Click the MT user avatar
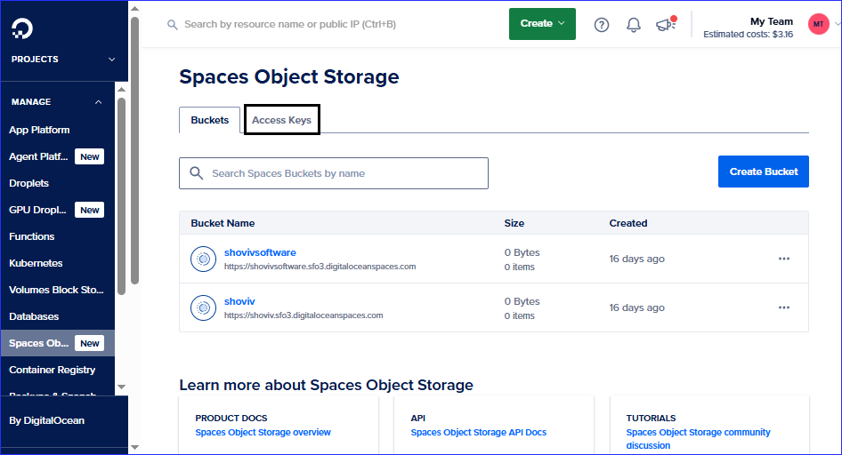This screenshot has width=842, height=455. tap(818, 24)
